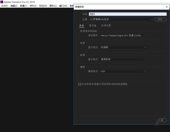
Task: Open the 图形(G) menu
Action: (x=53, y=6)
